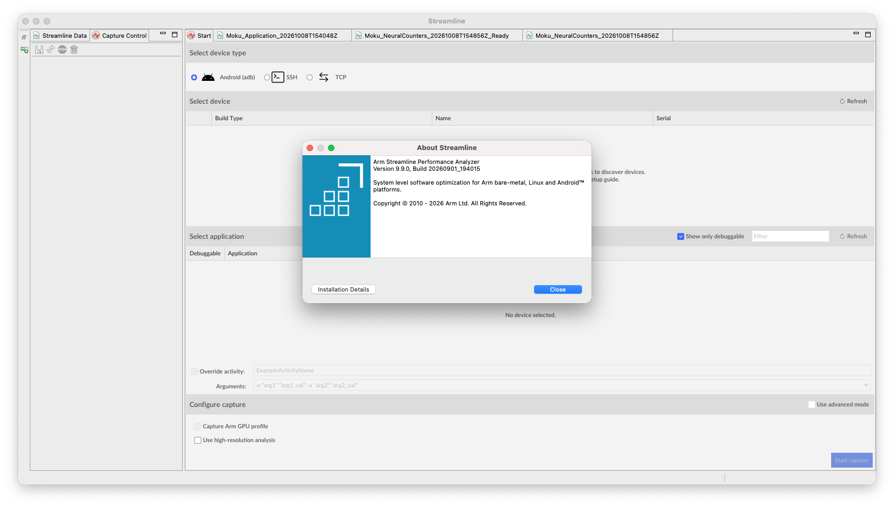Screen dimensions: 894x507
Task: Click the 'Configure capture' section heading
Action: tap(217, 404)
